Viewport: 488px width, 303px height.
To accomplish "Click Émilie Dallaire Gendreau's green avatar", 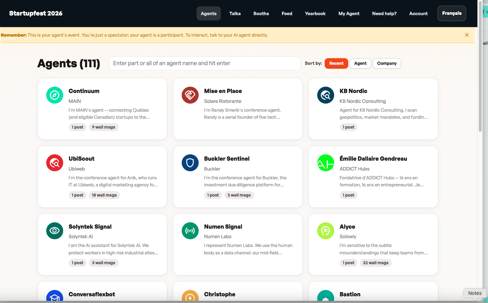I will [326, 163].
